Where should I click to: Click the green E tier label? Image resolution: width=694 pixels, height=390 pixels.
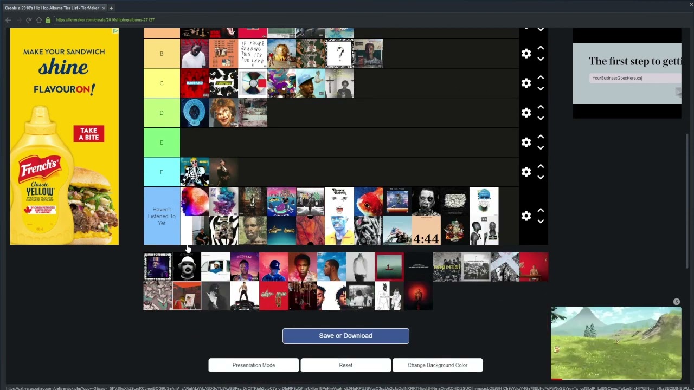point(162,142)
